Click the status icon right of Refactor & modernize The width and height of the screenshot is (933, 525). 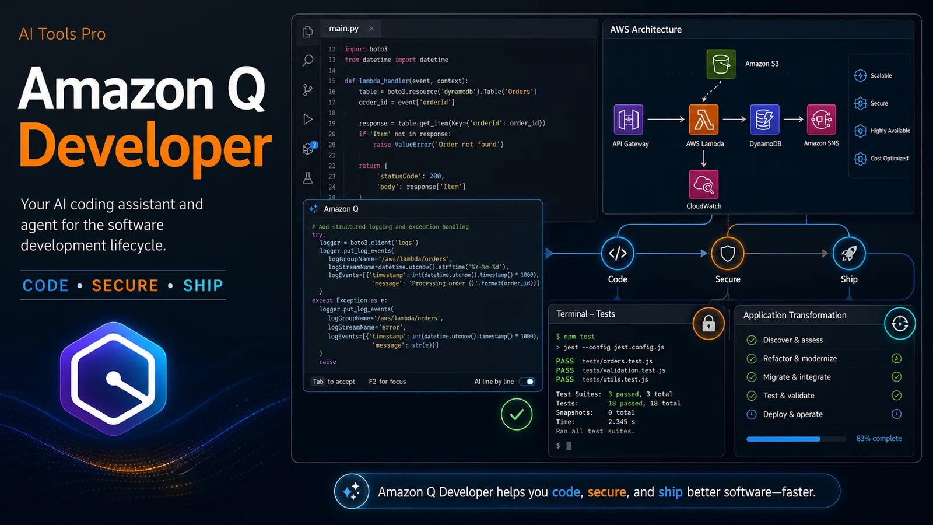897,358
